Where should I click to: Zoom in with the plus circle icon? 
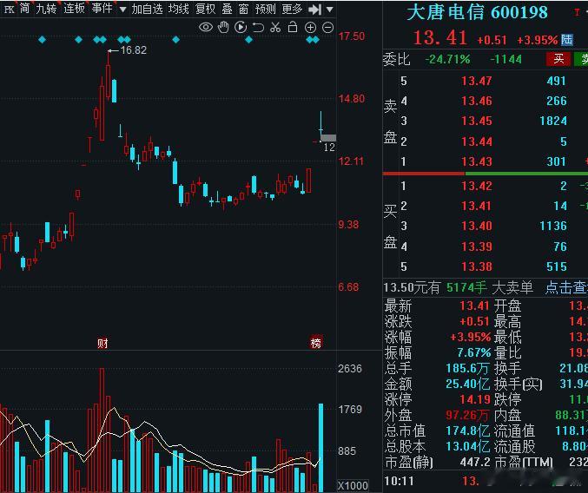pos(310,28)
